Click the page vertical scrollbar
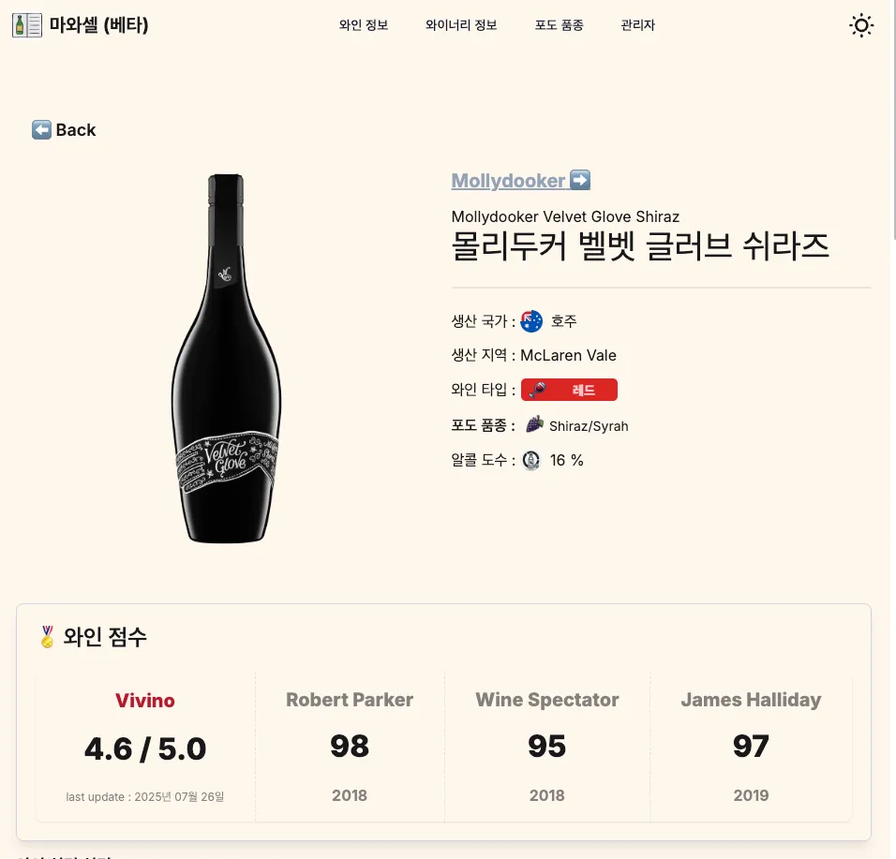The height and width of the screenshot is (859, 896). click(x=892, y=187)
